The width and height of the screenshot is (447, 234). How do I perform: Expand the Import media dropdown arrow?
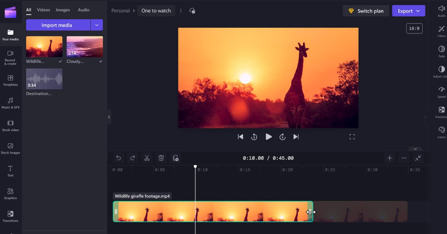[97, 25]
